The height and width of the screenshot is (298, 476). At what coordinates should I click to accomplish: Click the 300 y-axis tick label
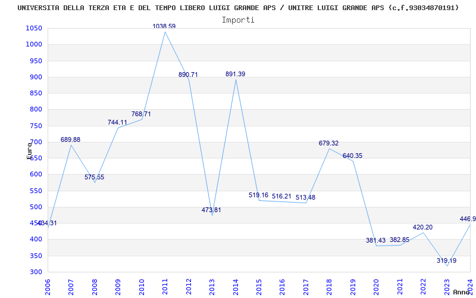click(x=37, y=272)
